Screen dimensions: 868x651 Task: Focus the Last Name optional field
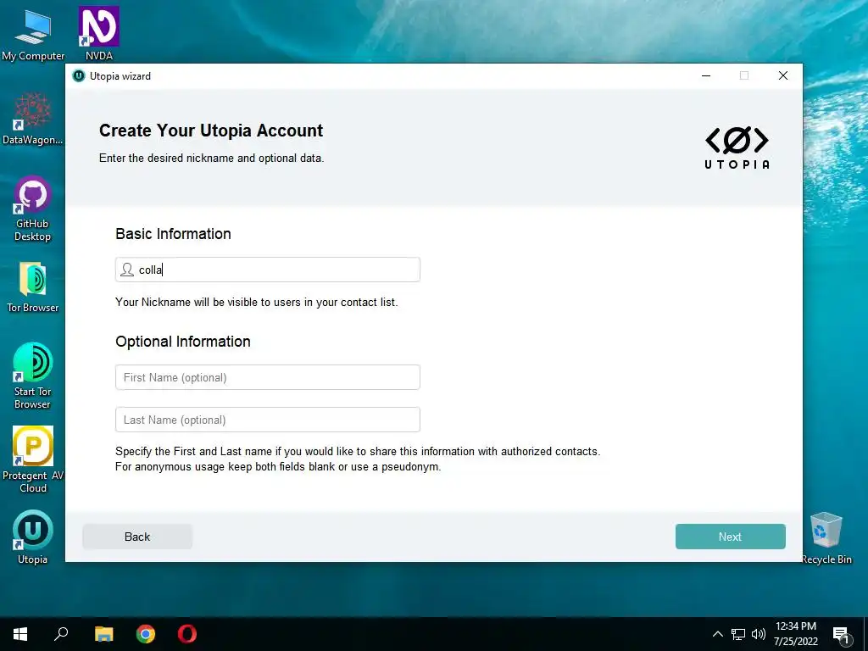[267, 420]
